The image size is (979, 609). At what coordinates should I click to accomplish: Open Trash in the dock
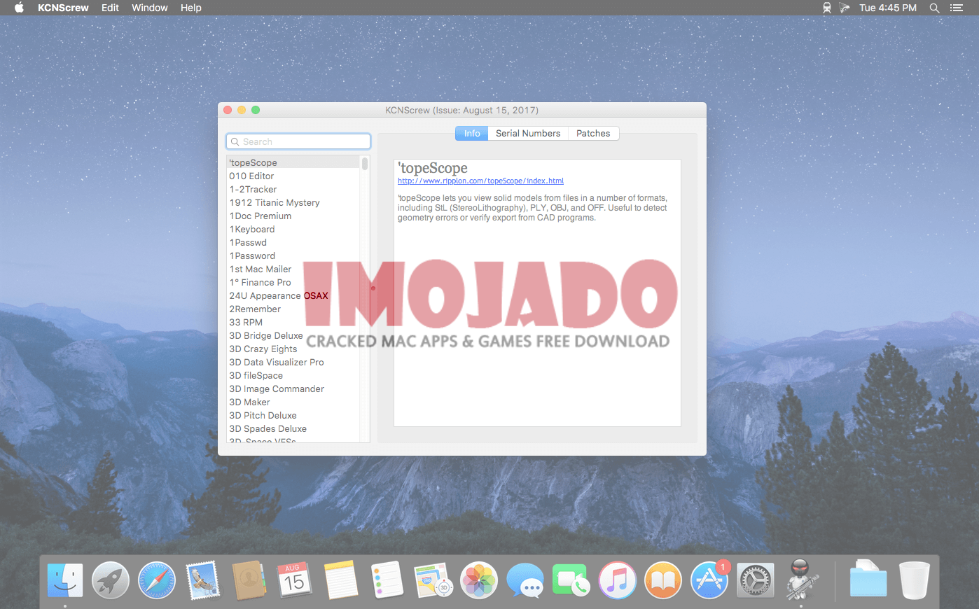915,580
